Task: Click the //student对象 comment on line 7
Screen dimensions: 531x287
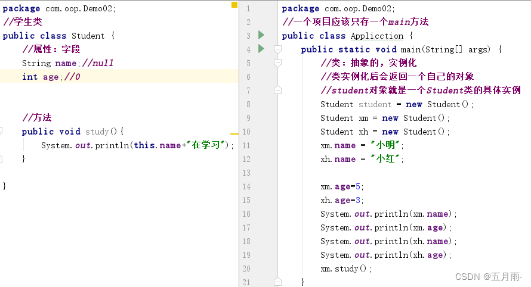Action: pos(420,91)
